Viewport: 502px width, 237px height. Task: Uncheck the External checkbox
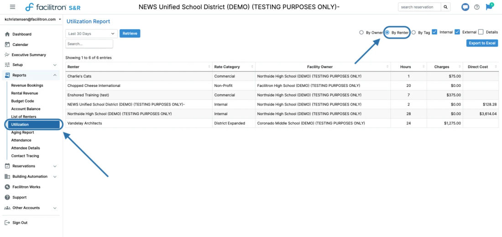pos(457,32)
